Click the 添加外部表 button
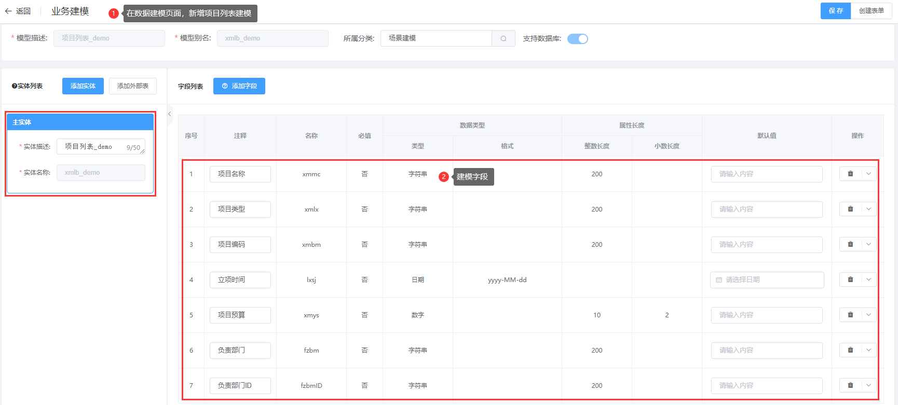 [x=133, y=86]
